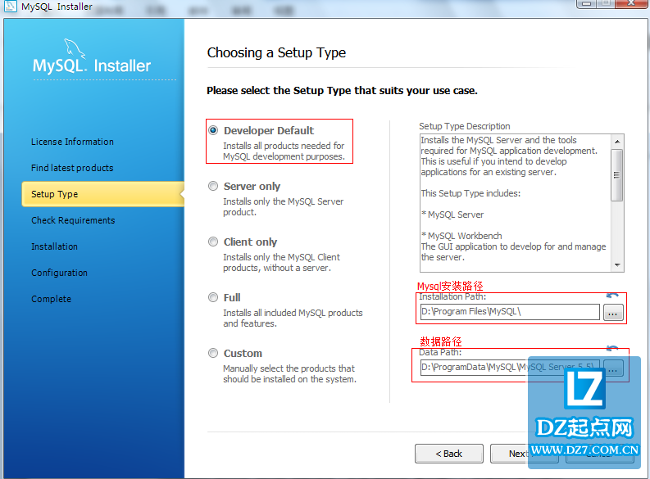Click the Installation Path text field
Image resolution: width=650 pixels, height=479 pixels.
coord(510,312)
